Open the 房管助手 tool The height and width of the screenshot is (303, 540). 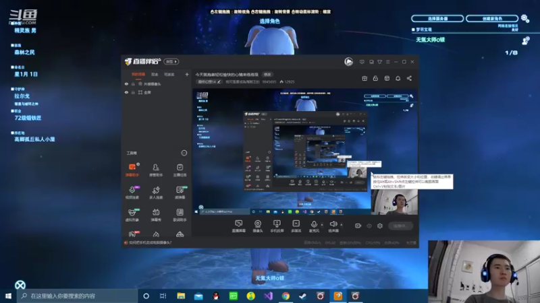pyautogui.click(x=156, y=170)
